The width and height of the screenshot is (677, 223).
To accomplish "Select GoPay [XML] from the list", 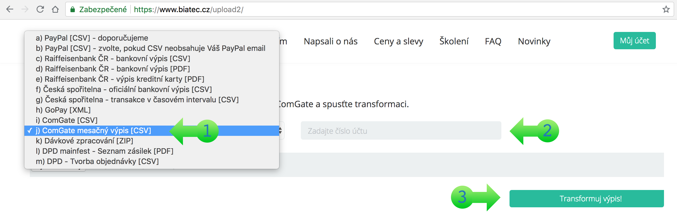I will point(63,110).
